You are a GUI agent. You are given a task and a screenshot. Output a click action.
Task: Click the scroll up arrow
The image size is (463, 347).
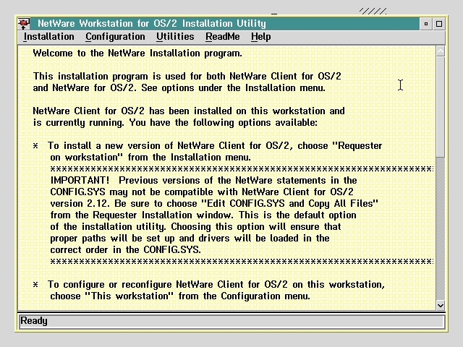441,51
